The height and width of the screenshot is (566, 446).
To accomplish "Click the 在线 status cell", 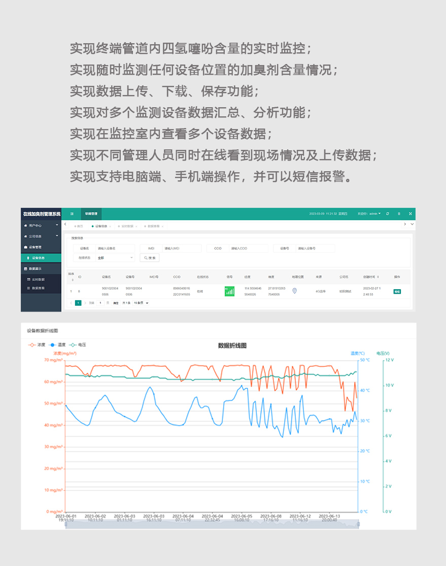I will [x=200, y=291].
